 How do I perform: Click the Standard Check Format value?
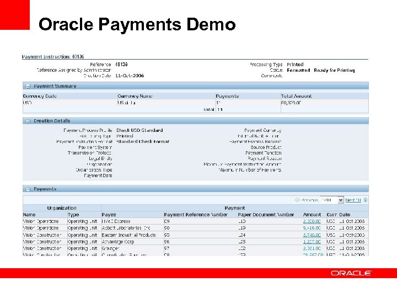(x=143, y=141)
